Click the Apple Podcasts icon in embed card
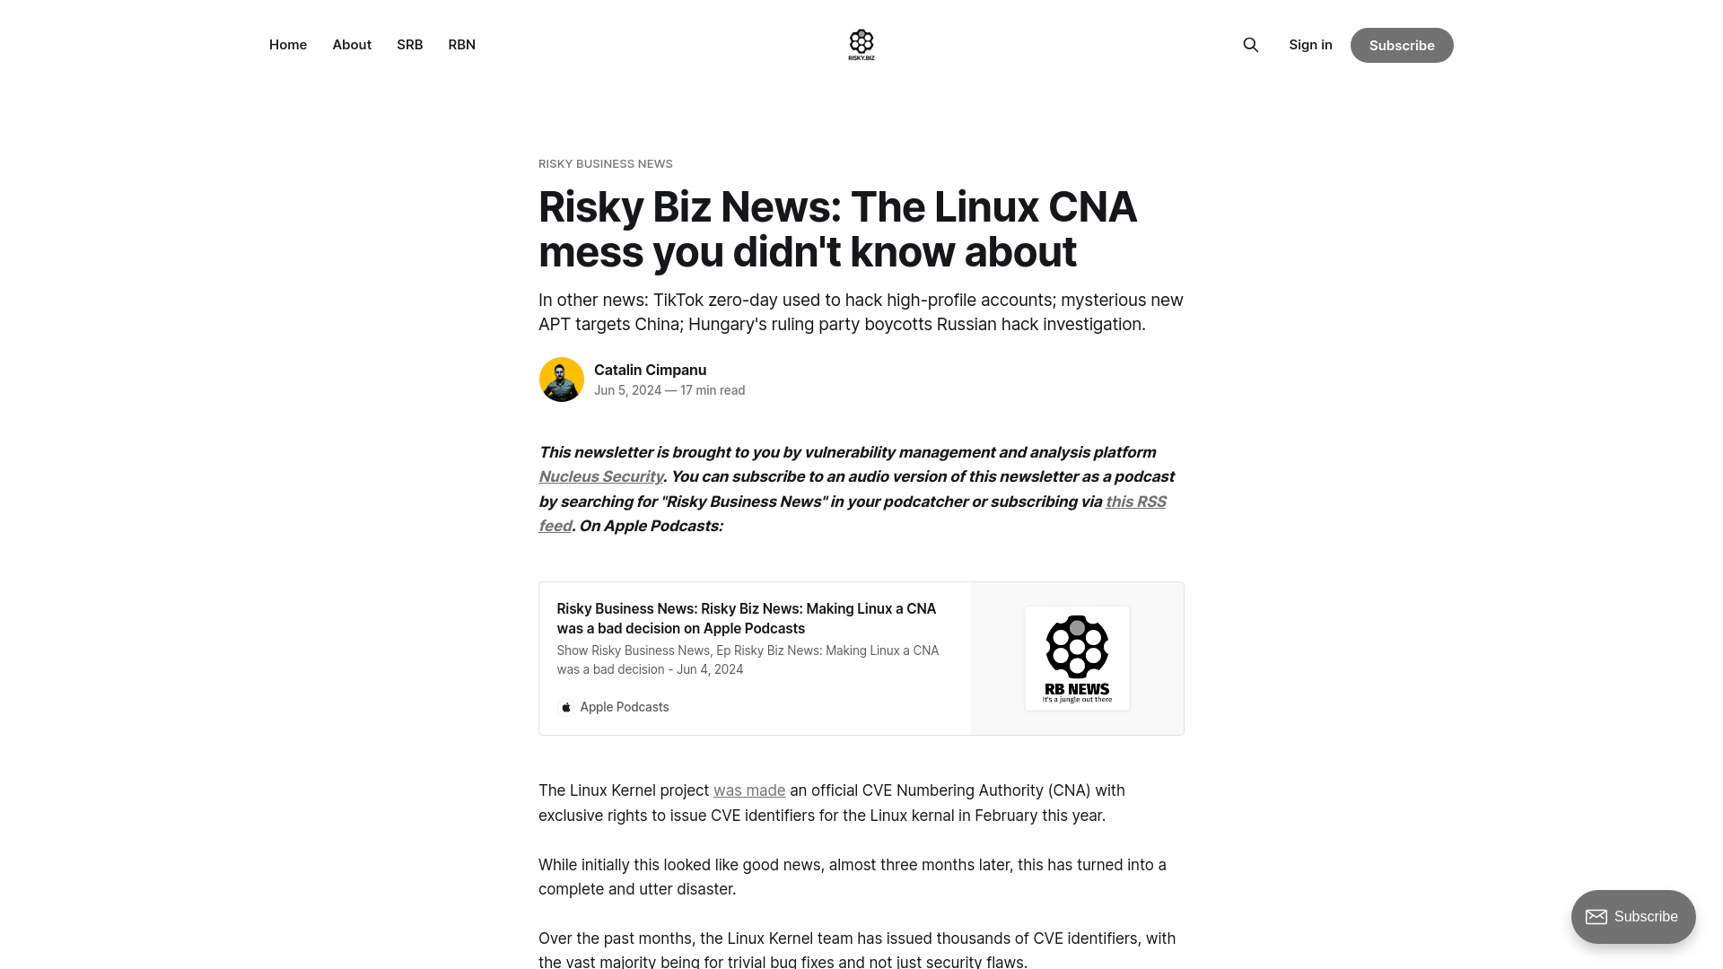This screenshot has width=1723, height=969. pos(567,706)
